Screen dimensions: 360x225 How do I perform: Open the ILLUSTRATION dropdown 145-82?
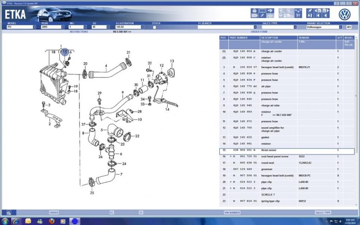(142, 27)
